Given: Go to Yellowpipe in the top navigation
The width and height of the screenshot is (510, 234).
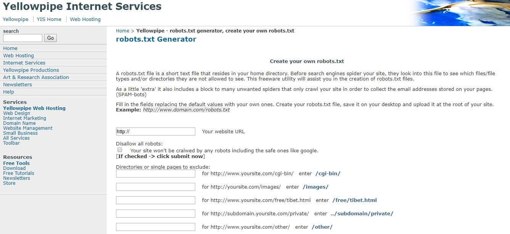Looking at the screenshot, I should tap(15, 19).
